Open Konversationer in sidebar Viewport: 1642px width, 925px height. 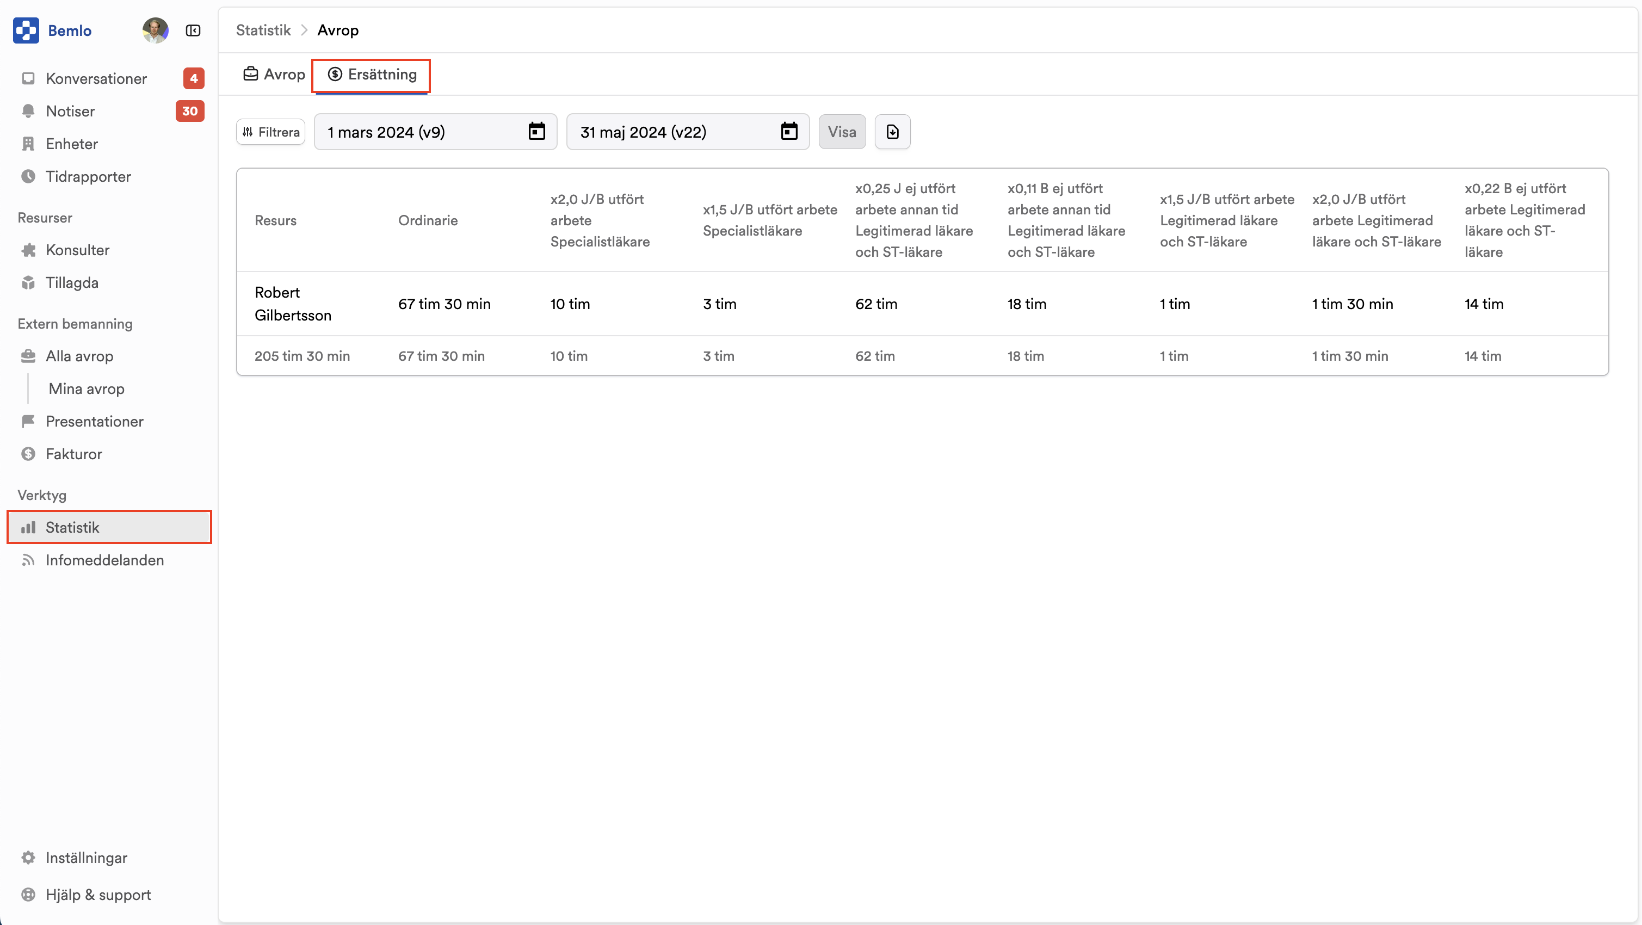109,78
